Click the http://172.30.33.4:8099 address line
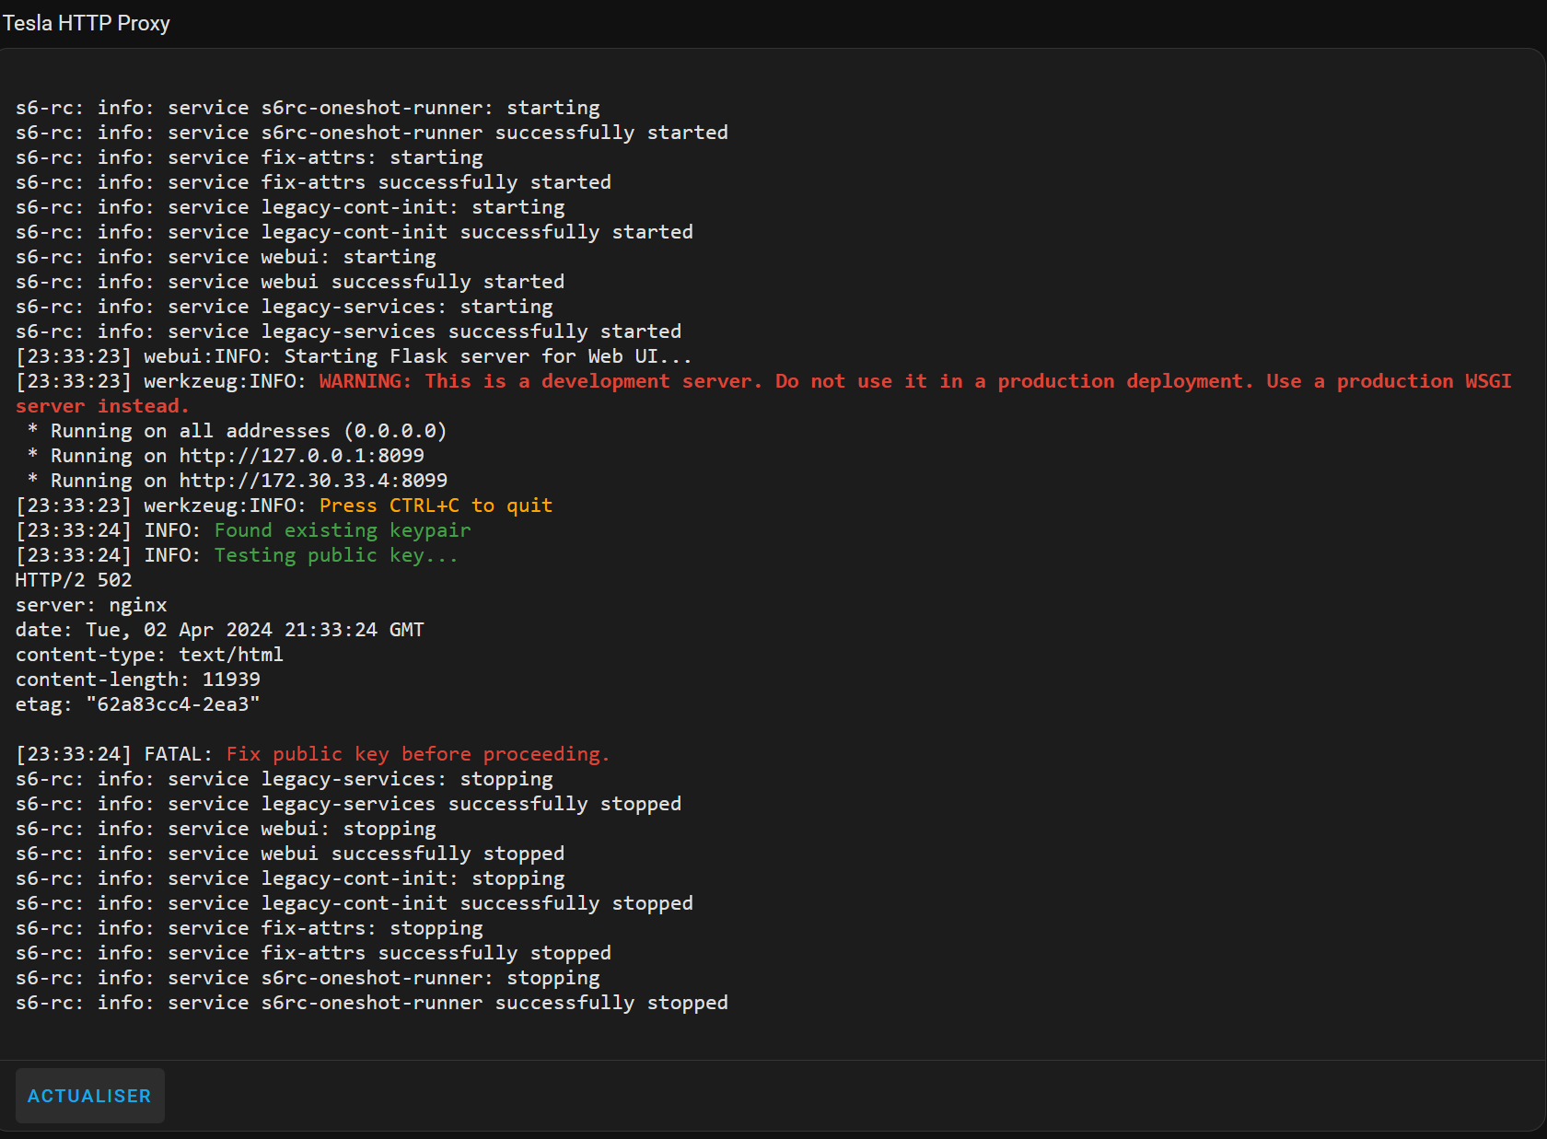The image size is (1547, 1139). pyautogui.click(x=238, y=481)
